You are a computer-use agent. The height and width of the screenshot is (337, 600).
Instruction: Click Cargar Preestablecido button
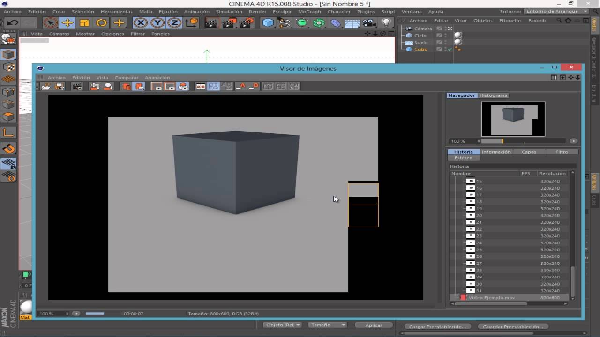[x=437, y=327]
